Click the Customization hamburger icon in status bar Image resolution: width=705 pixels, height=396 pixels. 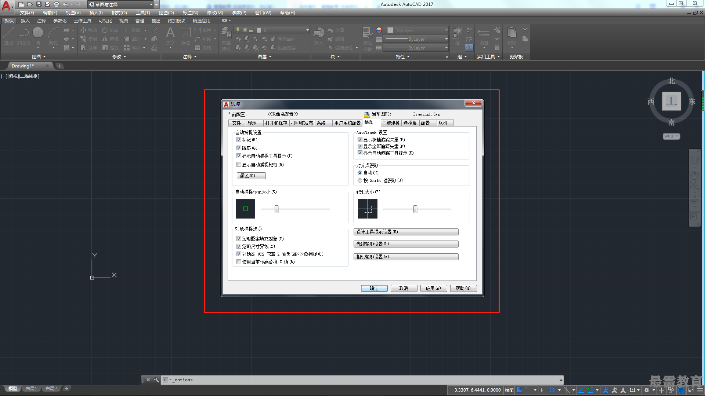click(700, 390)
